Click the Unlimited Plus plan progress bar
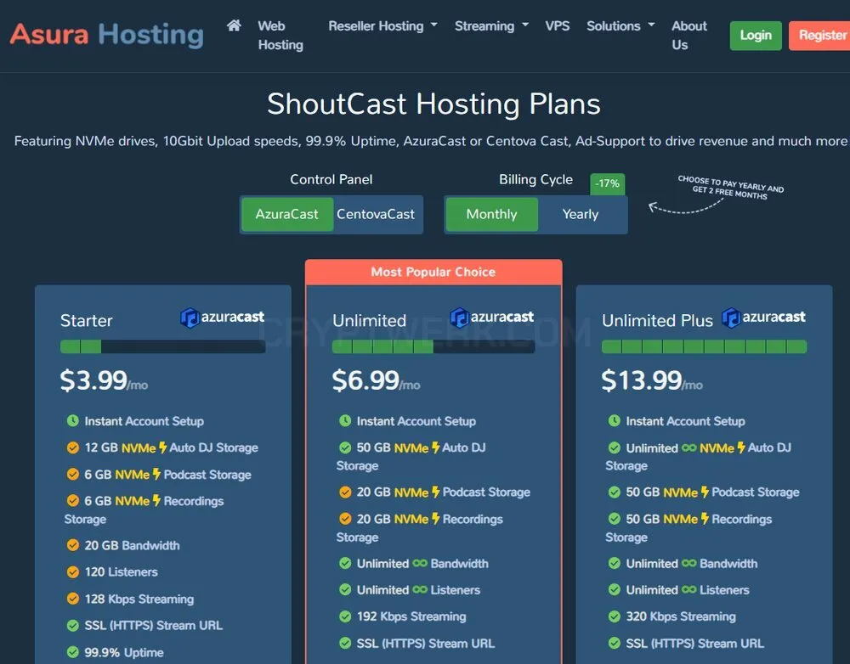Image resolution: width=850 pixels, height=664 pixels. click(704, 346)
